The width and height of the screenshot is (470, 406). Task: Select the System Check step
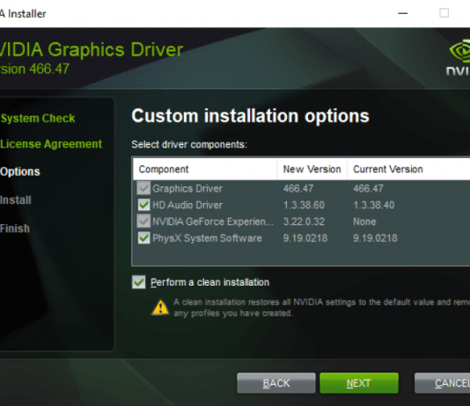click(x=38, y=118)
